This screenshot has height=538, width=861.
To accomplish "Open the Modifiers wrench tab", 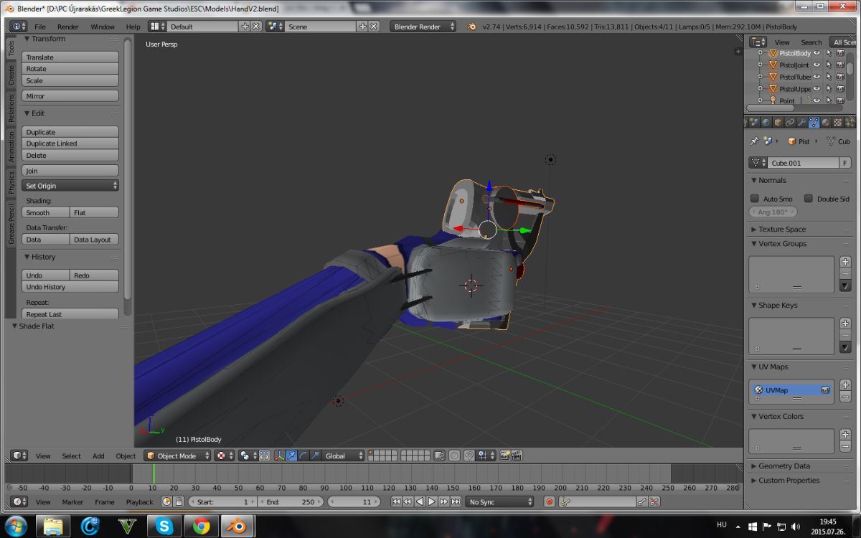I will click(802, 123).
